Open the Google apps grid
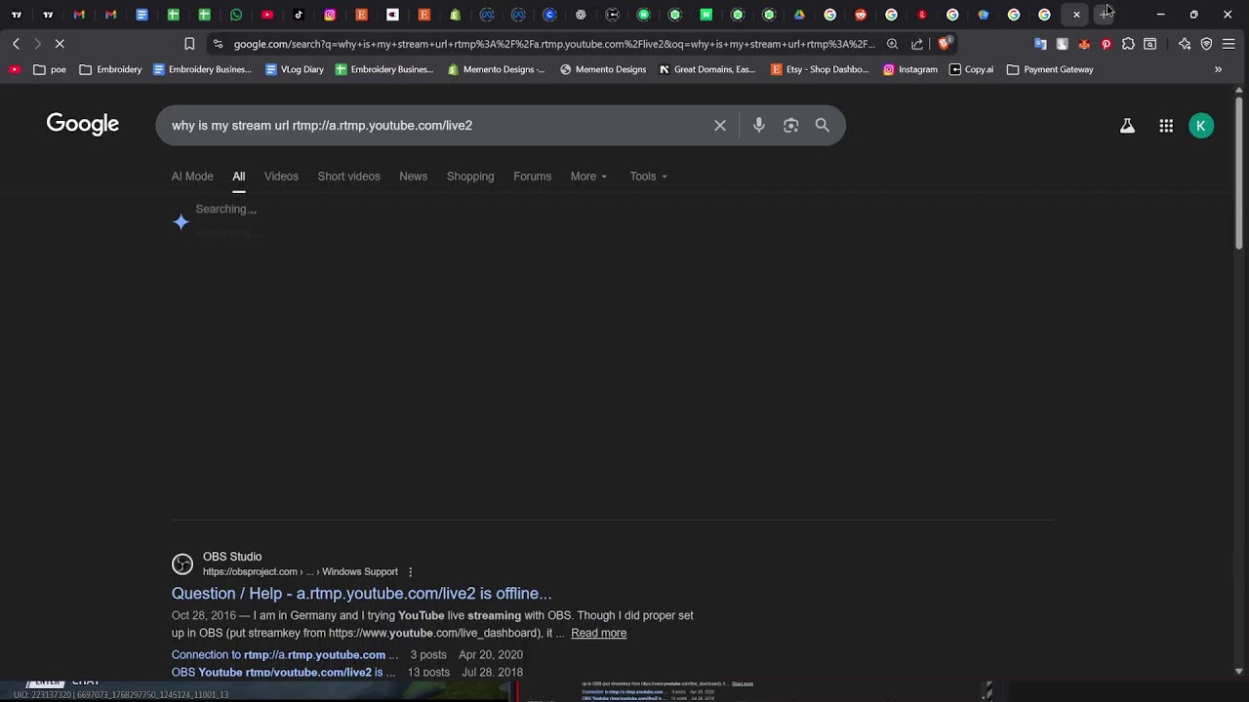The width and height of the screenshot is (1249, 702). pyautogui.click(x=1166, y=126)
